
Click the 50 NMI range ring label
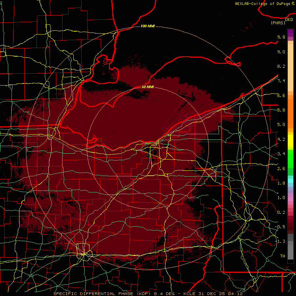point(148,87)
